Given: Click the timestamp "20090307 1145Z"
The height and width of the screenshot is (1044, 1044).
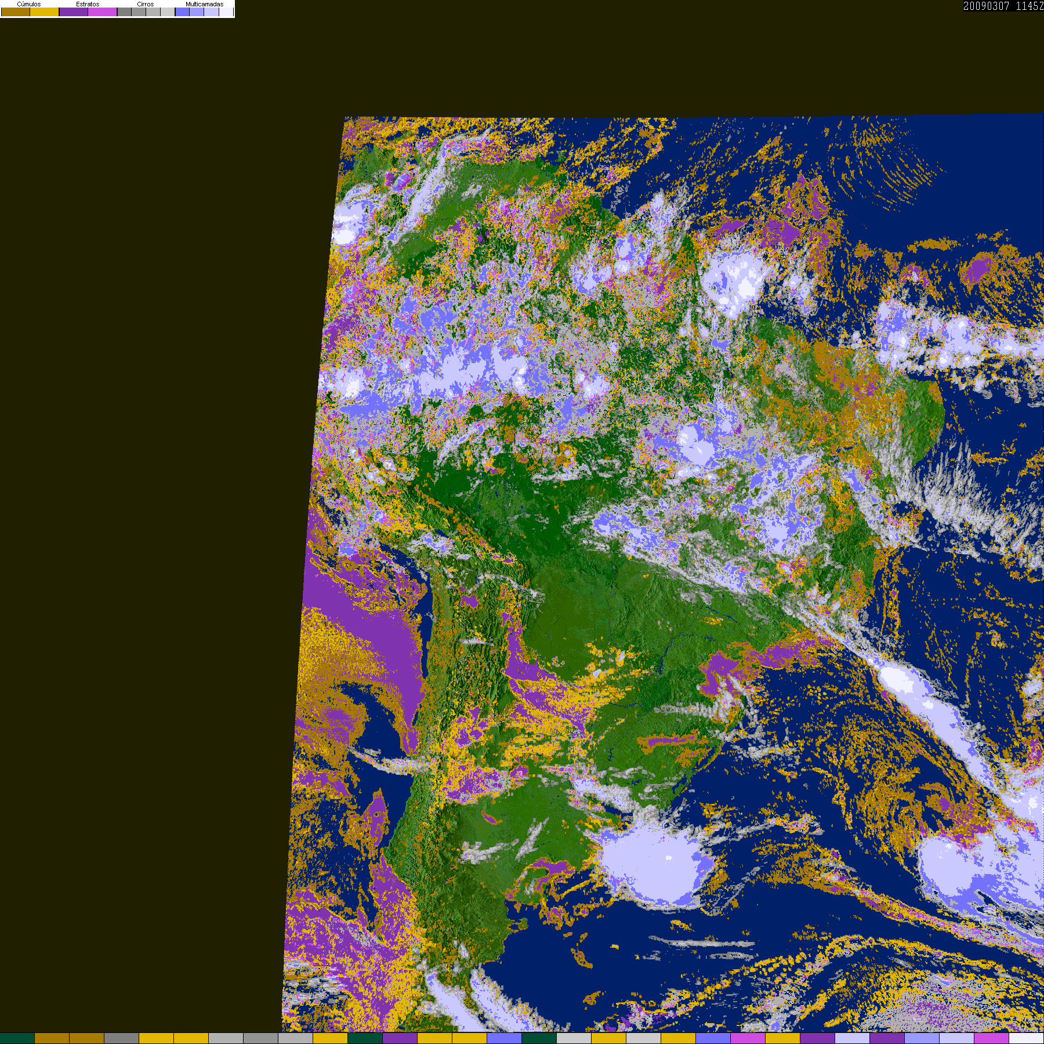Looking at the screenshot, I should (1003, 6).
